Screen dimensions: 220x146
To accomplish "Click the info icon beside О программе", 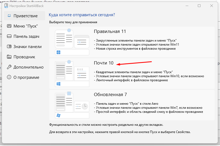I will (x=9, y=77).
